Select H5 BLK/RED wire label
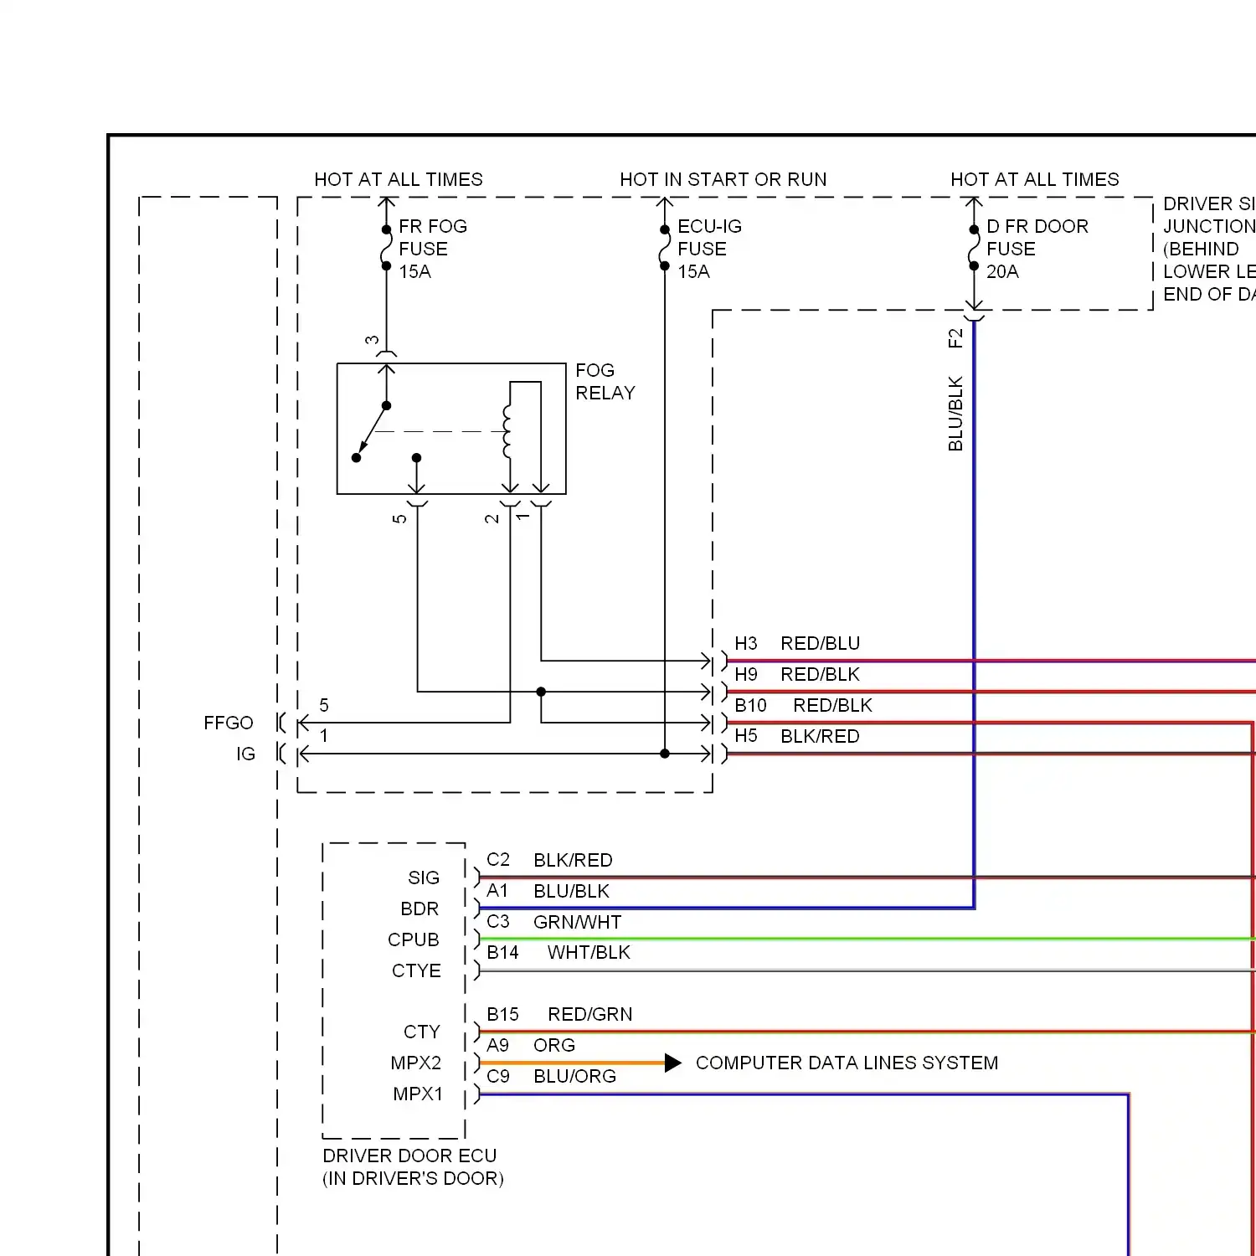Screen dimensions: 1256x1256 coord(797,736)
